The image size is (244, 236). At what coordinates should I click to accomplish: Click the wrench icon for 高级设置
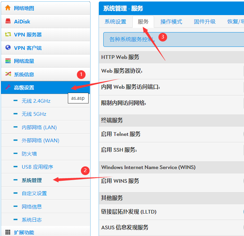point(8,87)
